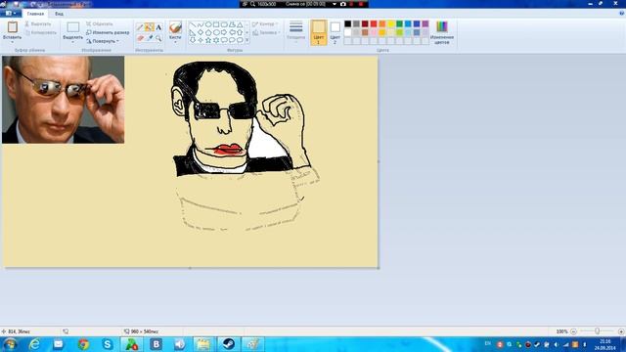
Task: Pick the yellow color swatch
Action: tap(391, 23)
